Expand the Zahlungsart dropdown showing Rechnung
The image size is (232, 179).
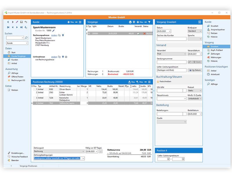pos(83,151)
